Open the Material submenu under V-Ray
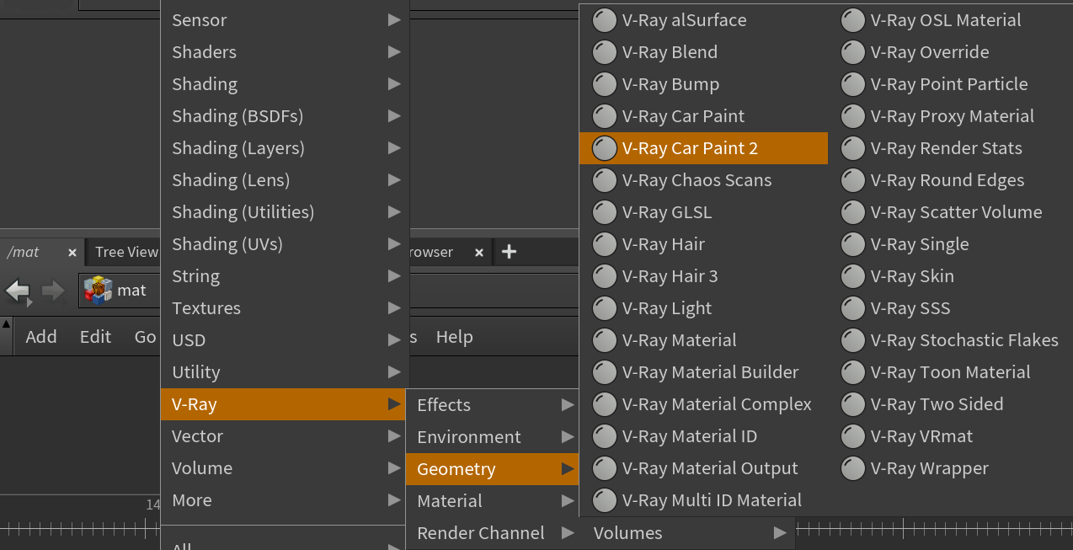The height and width of the screenshot is (550, 1073). pos(493,501)
